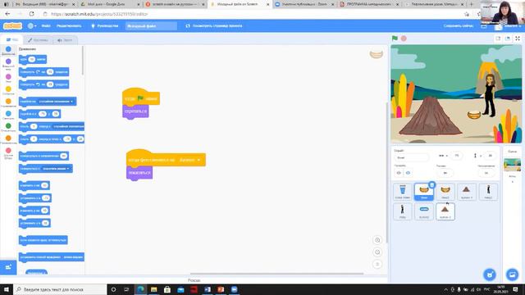Switch to Google Drive browser tab
The width and height of the screenshot is (525, 295).
point(110,4)
